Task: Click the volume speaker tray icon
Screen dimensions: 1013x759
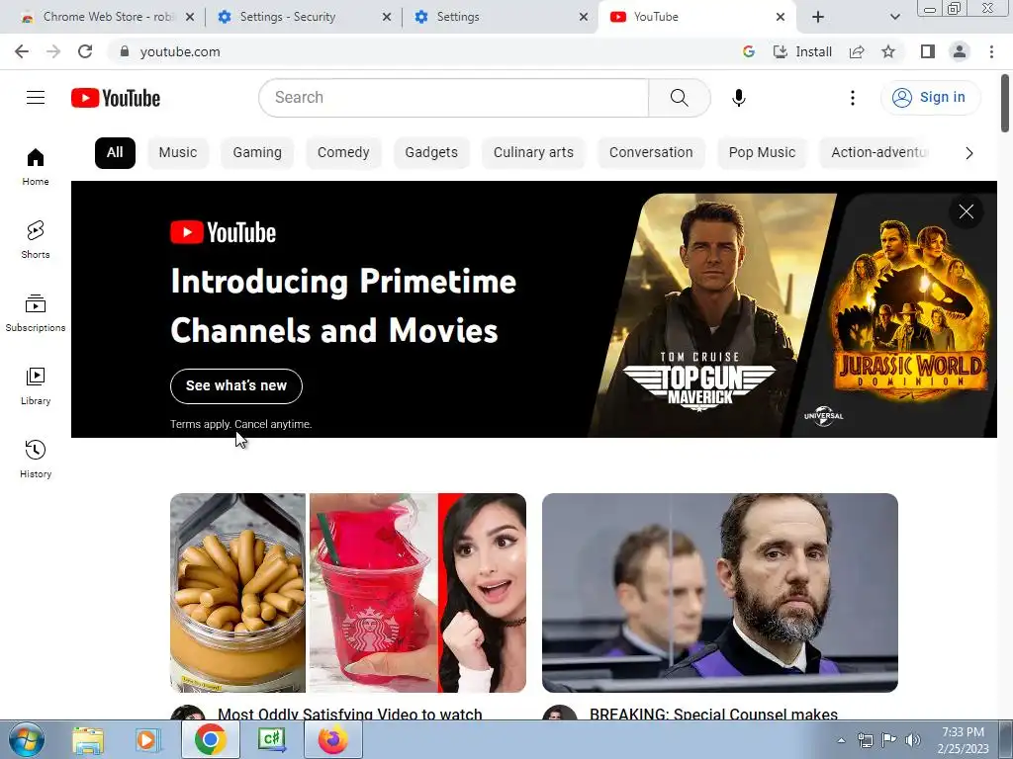Action: pos(913,739)
